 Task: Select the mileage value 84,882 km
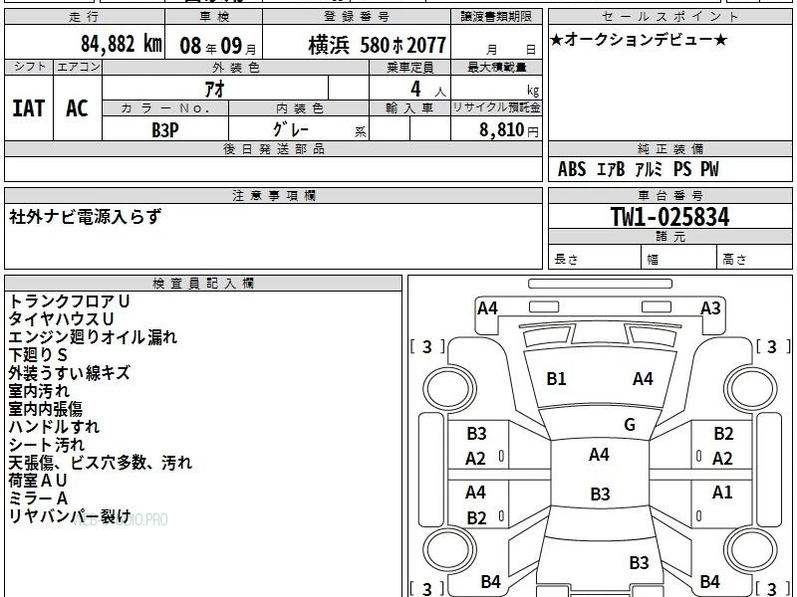pos(122,44)
